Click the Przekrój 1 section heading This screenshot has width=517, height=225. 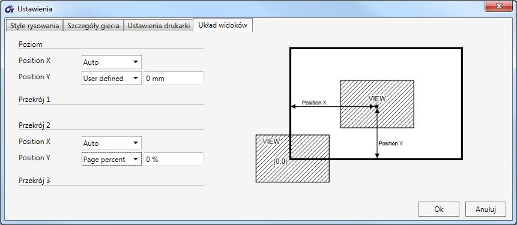tap(34, 100)
